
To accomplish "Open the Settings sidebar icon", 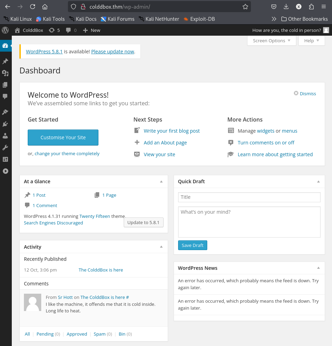I will click(x=5, y=159).
